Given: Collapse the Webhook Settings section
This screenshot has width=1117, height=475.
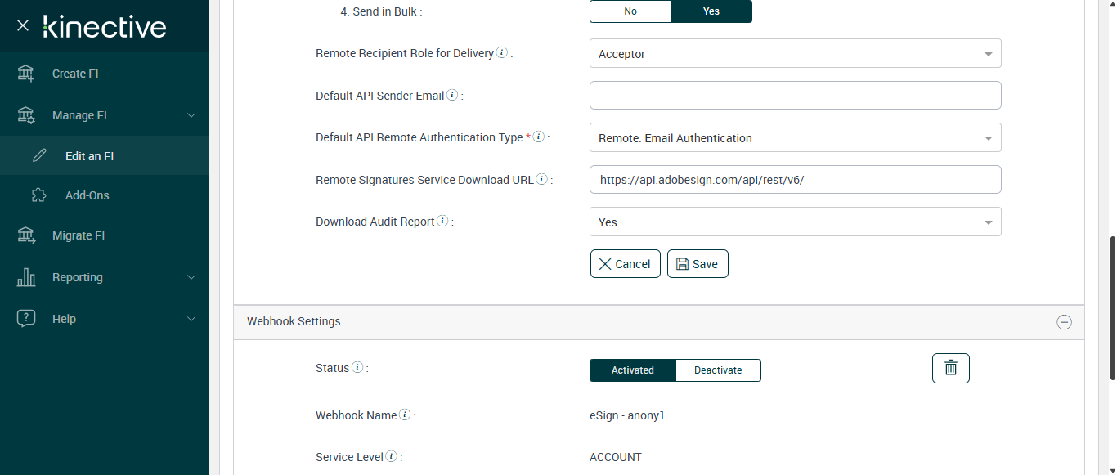Looking at the screenshot, I should tap(1064, 322).
